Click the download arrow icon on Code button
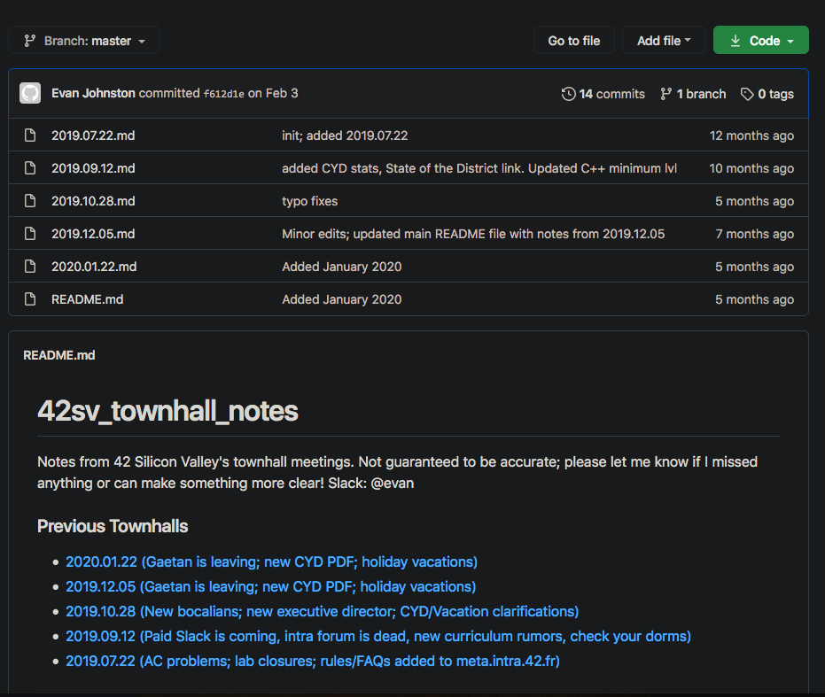825x697 pixels. pos(735,41)
